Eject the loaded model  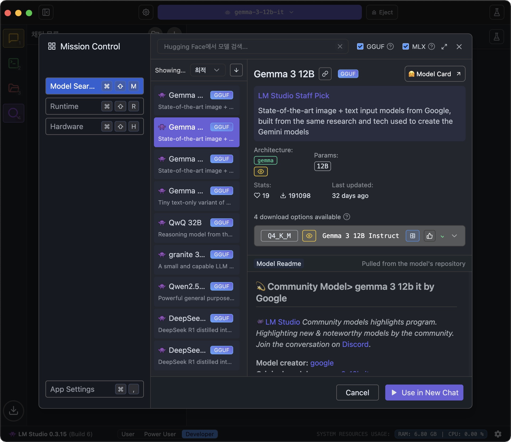[382, 12]
